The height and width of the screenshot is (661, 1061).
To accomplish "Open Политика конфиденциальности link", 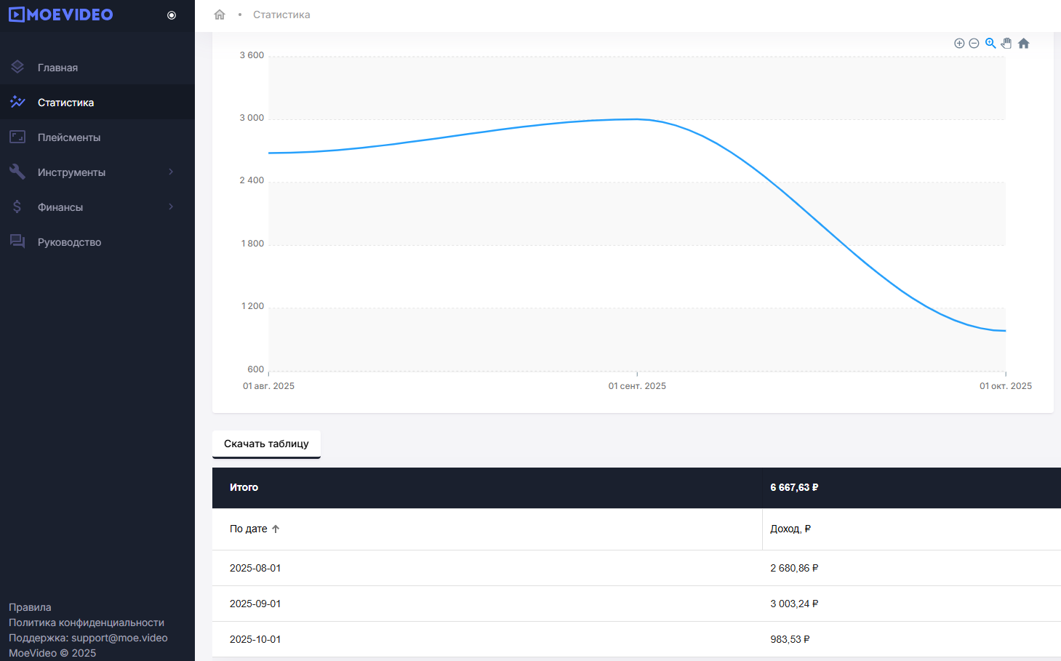I will point(87,622).
